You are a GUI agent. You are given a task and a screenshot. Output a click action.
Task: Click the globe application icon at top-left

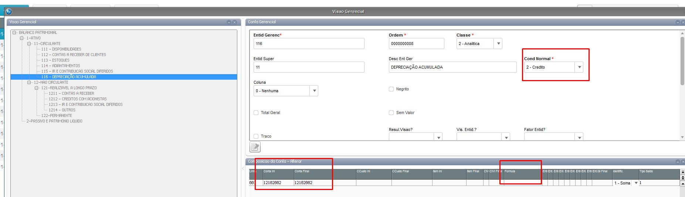pyautogui.click(x=9, y=11)
